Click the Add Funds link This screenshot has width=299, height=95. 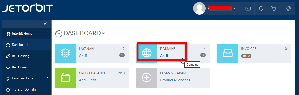pos(88,80)
